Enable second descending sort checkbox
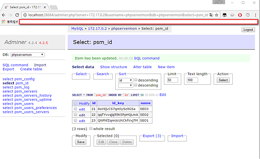260x159 pixels. [x=136, y=85]
